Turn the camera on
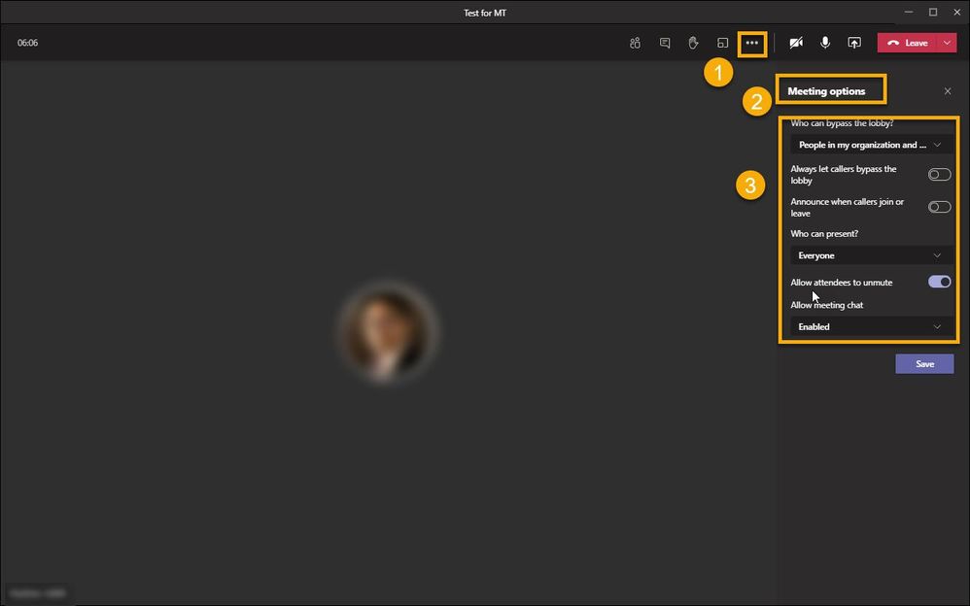 click(x=796, y=43)
